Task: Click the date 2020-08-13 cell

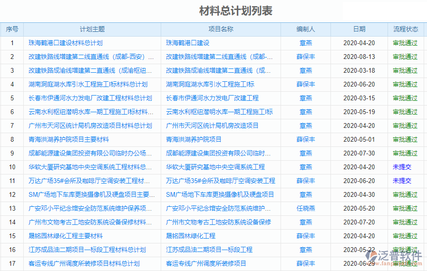Action: [x=359, y=57]
